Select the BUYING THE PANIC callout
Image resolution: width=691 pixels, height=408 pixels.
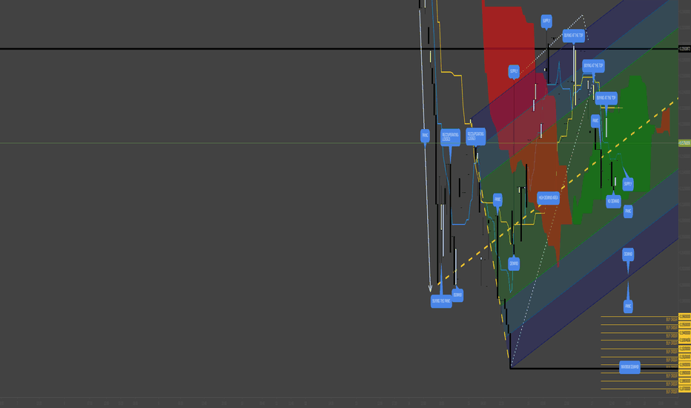(x=441, y=301)
